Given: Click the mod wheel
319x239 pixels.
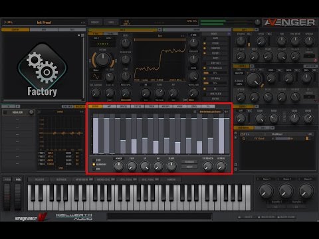Looking at the screenshot, I should [18, 197].
